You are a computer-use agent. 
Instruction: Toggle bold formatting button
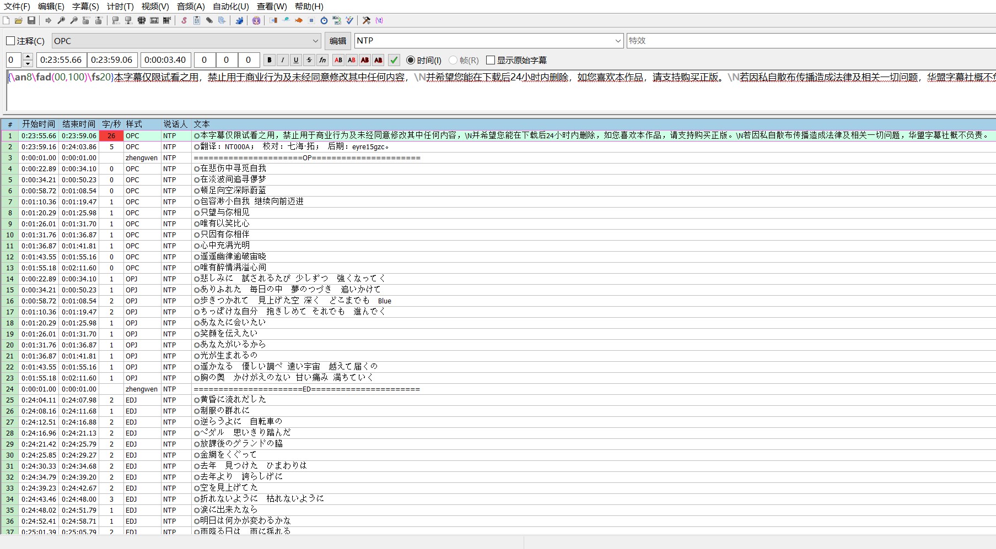click(x=270, y=60)
